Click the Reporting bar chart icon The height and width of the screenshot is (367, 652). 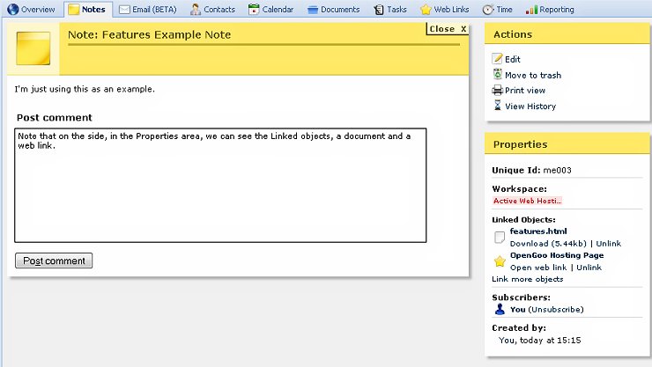531,10
